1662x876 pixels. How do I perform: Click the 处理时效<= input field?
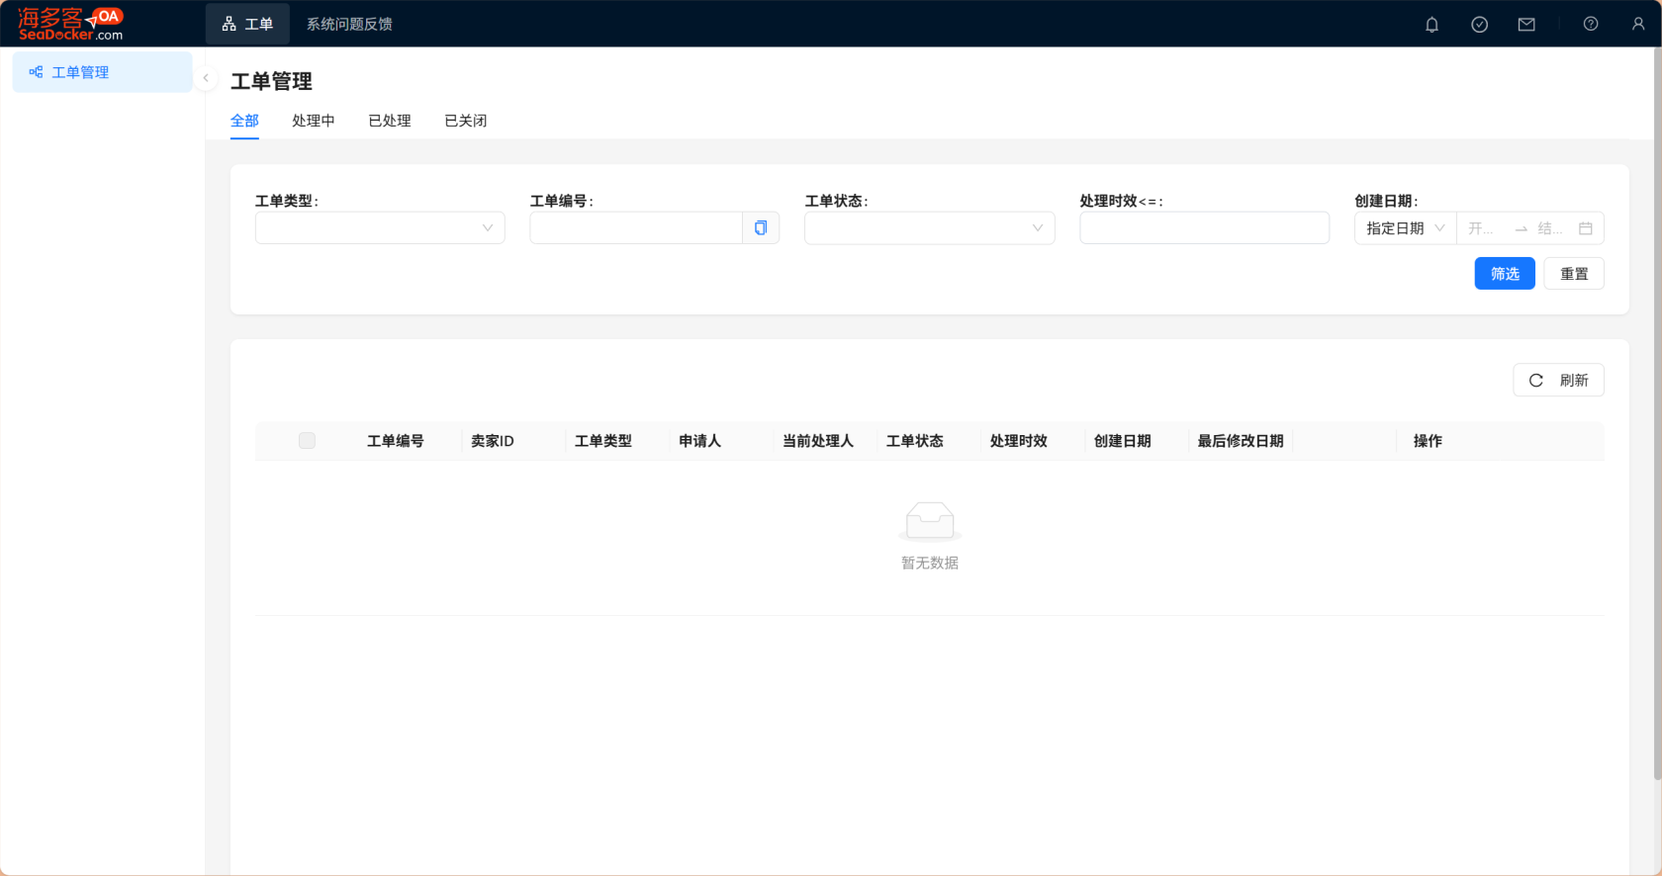coord(1204,228)
